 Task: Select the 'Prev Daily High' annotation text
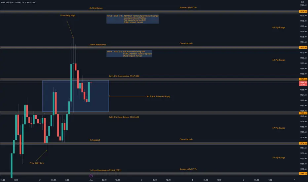click(x=68, y=15)
